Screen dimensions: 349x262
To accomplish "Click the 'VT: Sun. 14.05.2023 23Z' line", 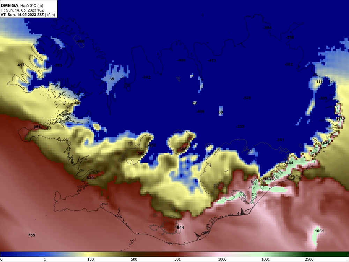I will tap(22, 15).
